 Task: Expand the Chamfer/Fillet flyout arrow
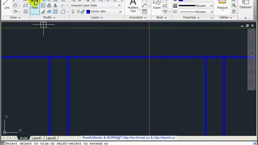point(67,12)
